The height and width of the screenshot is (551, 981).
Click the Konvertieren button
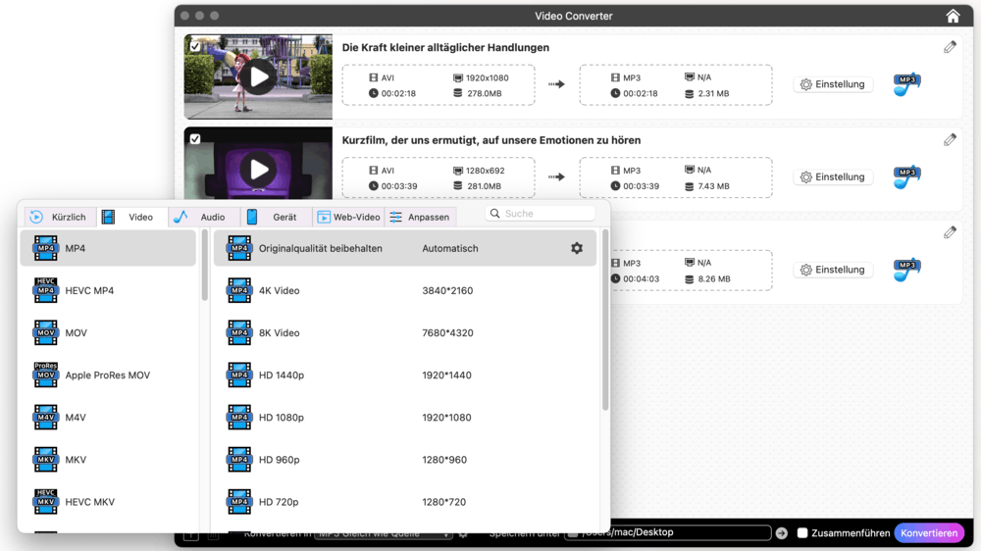click(x=928, y=533)
